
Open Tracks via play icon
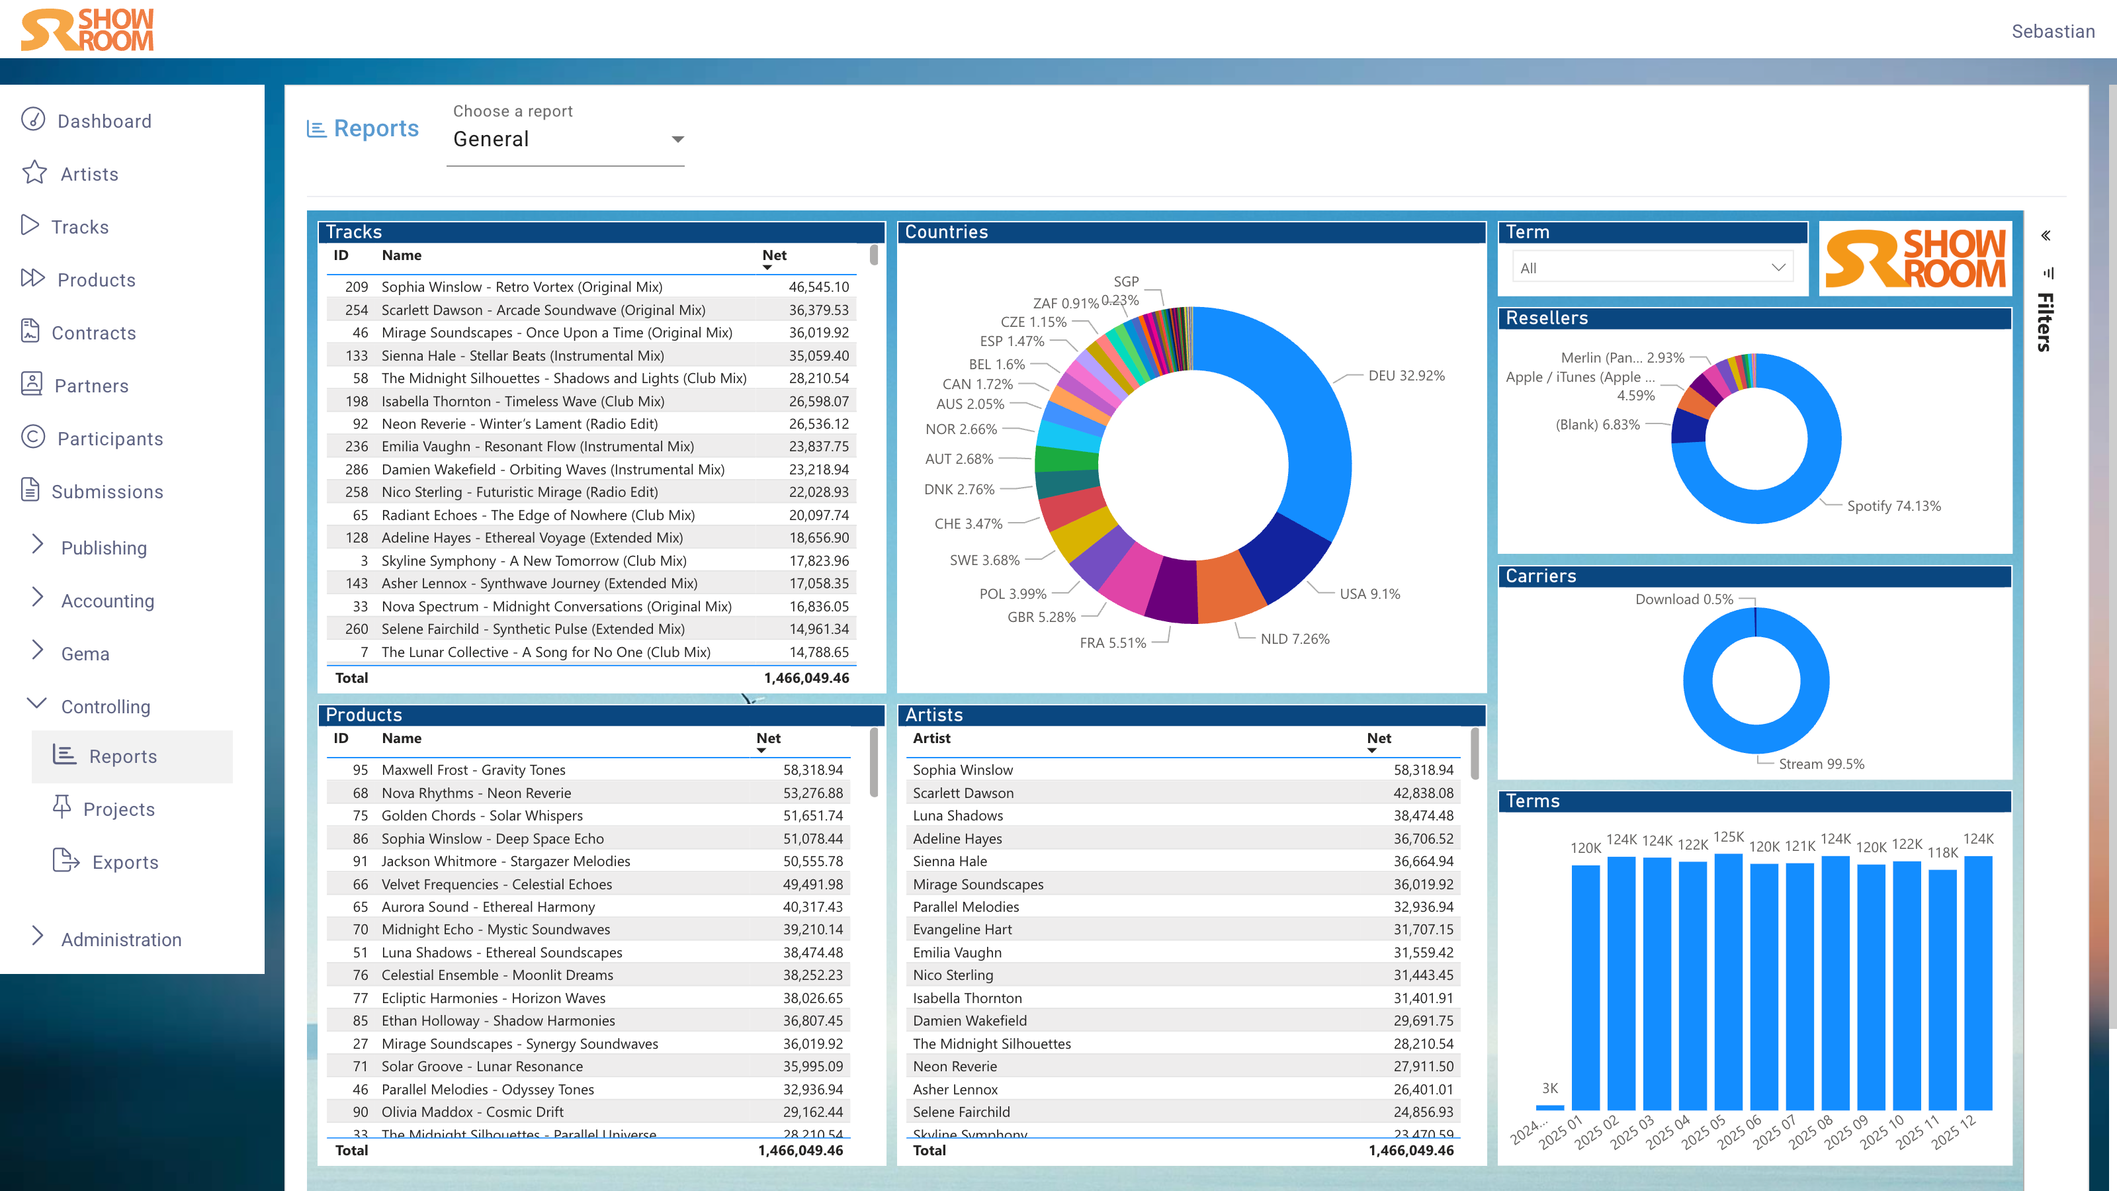point(30,225)
